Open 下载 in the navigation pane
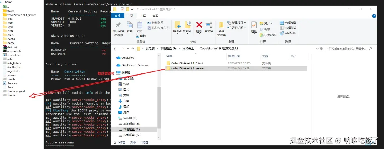 click(124, 101)
